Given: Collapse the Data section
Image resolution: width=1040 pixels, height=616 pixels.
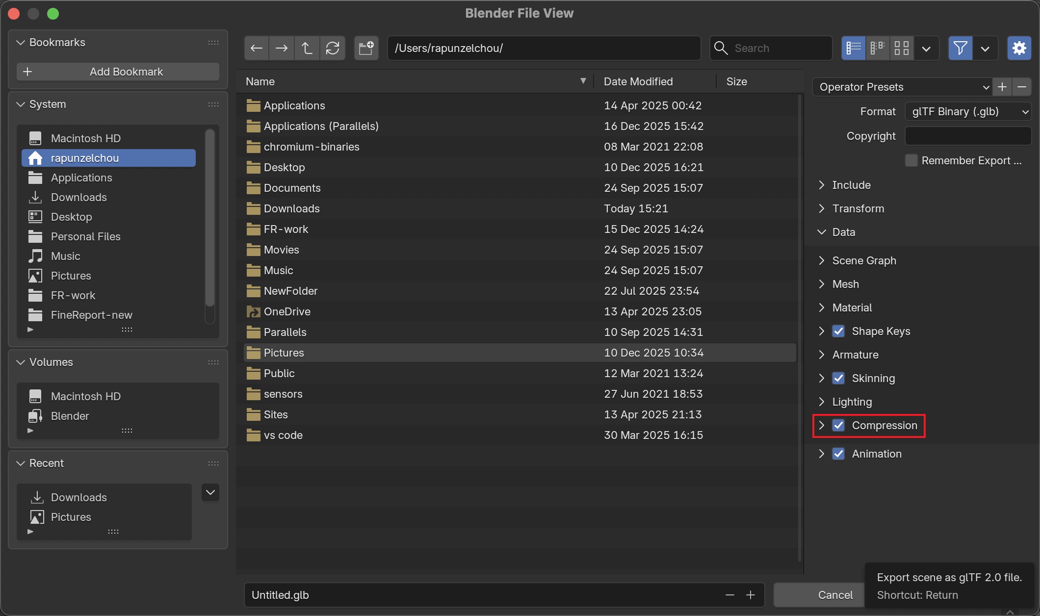Looking at the screenshot, I should coord(822,232).
